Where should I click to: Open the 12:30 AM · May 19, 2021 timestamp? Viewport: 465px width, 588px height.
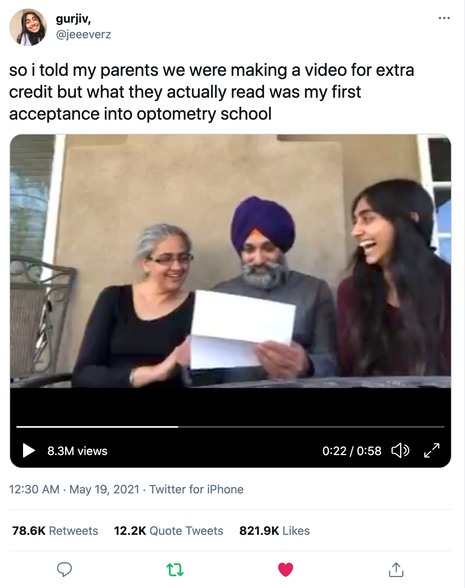coord(74,489)
